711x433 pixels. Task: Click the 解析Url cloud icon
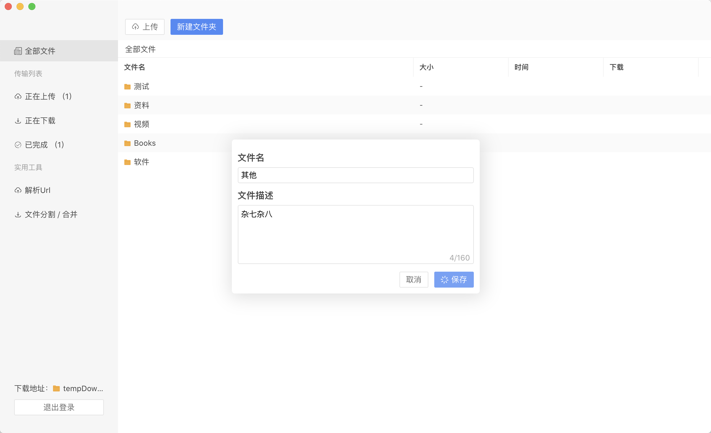pos(18,190)
